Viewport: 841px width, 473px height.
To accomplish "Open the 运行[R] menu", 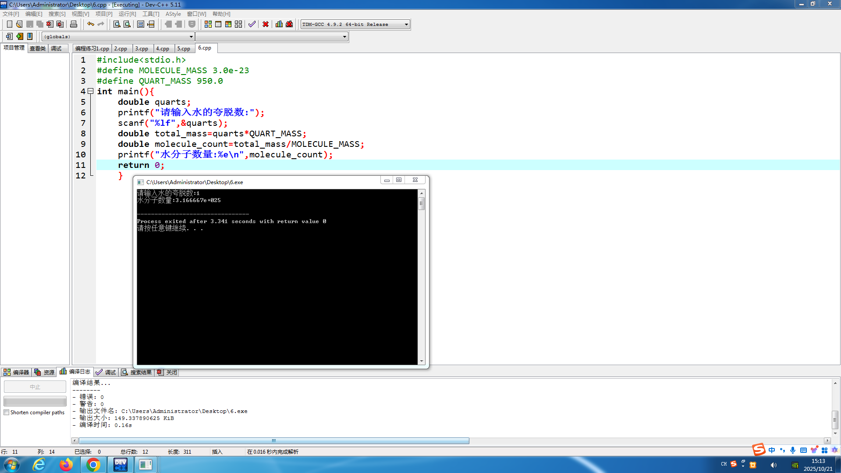I will [127, 14].
